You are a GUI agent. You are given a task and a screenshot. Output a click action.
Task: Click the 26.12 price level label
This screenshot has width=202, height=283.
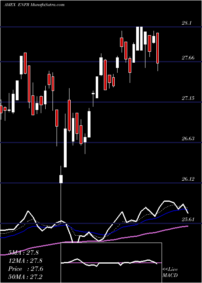coord(188,179)
